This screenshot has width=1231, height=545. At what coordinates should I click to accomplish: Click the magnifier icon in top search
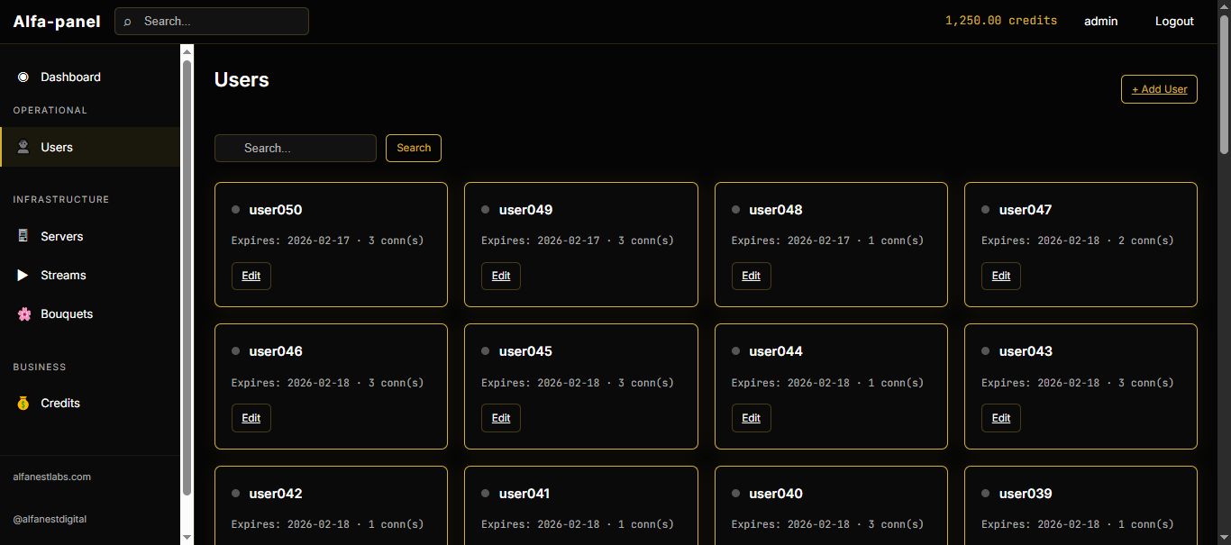coord(127,22)
